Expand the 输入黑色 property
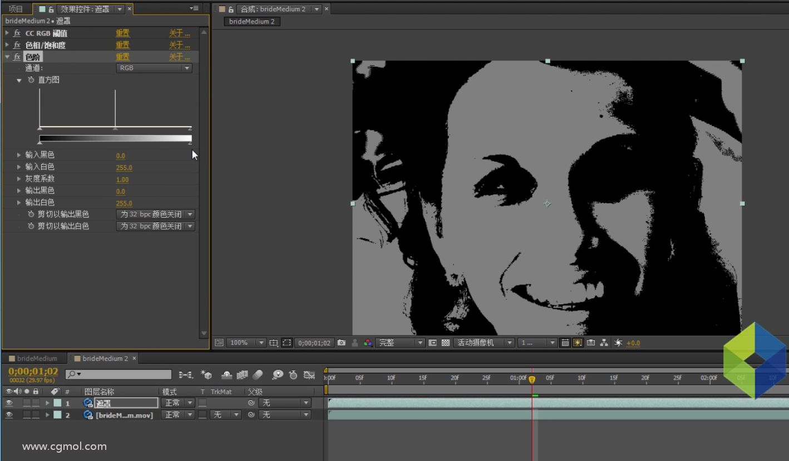Screen dimensions: 789x461 pos(19,156)
